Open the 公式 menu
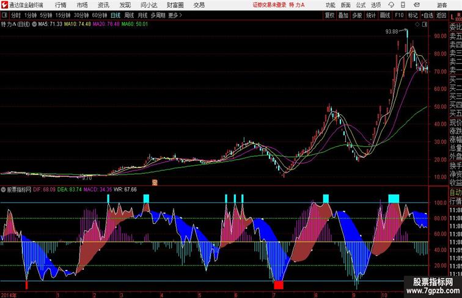The height and width of the screenshot is (298, 462). 361,5
